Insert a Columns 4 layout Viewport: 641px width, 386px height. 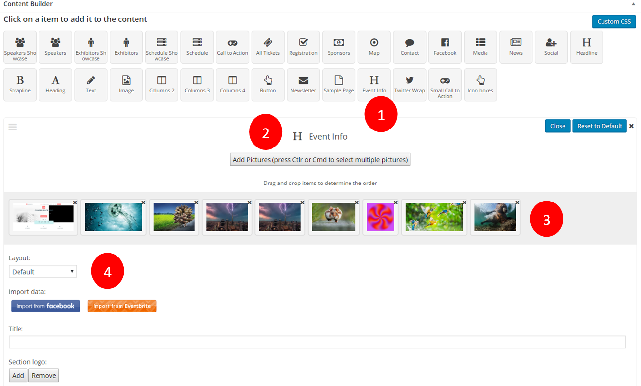[x=233, y=85]
